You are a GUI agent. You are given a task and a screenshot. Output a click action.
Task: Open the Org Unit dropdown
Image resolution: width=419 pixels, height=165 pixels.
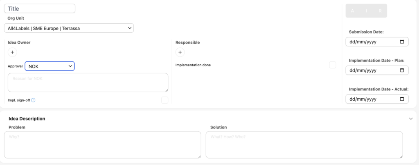(69, 28)
